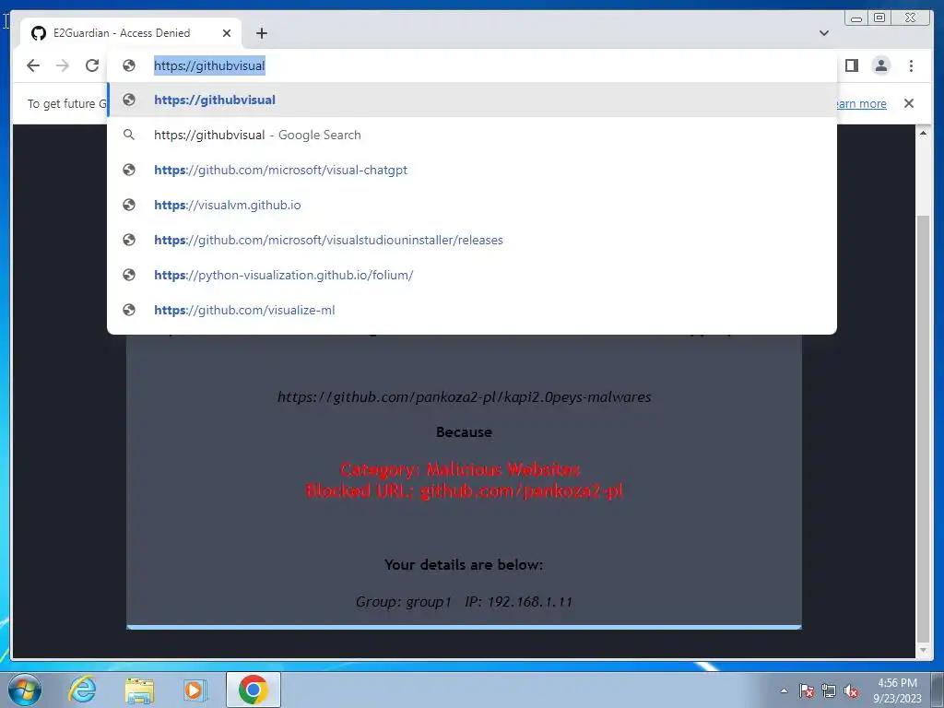The image size is (944, 708).
Task: Open the clock showing 4:56 PM
Action: (x=897, y=690)
